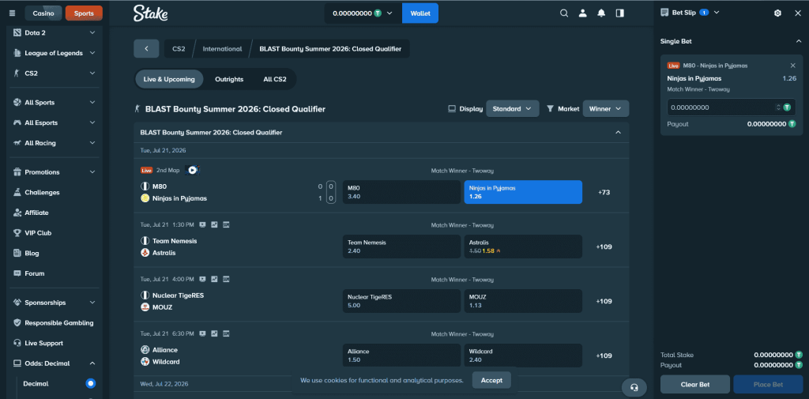Open live stream icon for Alliance match

203,333
